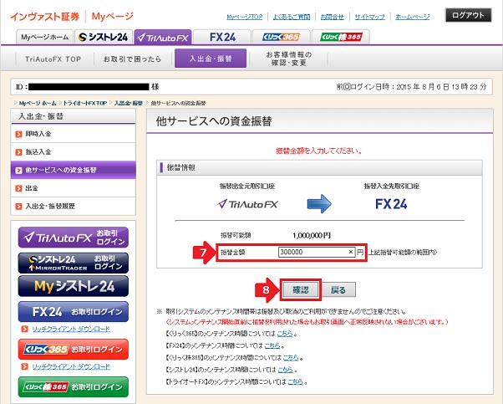Click 入出金・振替 breadcrumb link

[129, 103]
